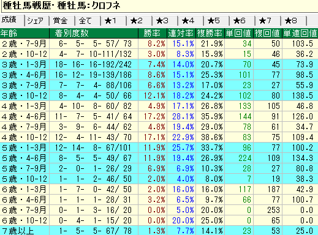Select the ★6 star tab
The image size is (318, 235).
point(243,21)
